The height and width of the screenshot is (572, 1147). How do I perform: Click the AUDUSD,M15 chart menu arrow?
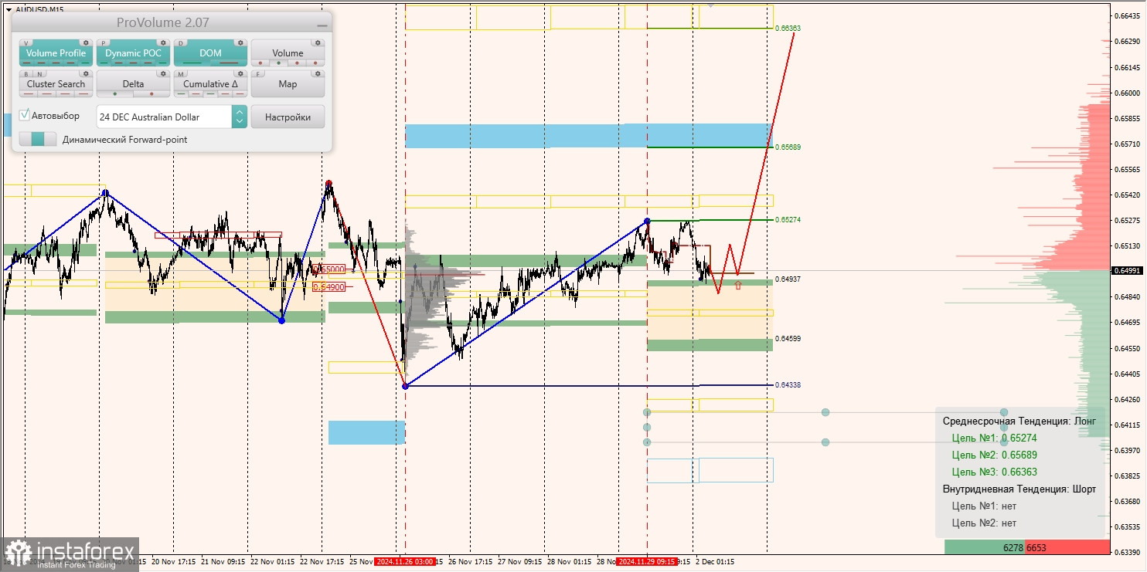point(9,9)
